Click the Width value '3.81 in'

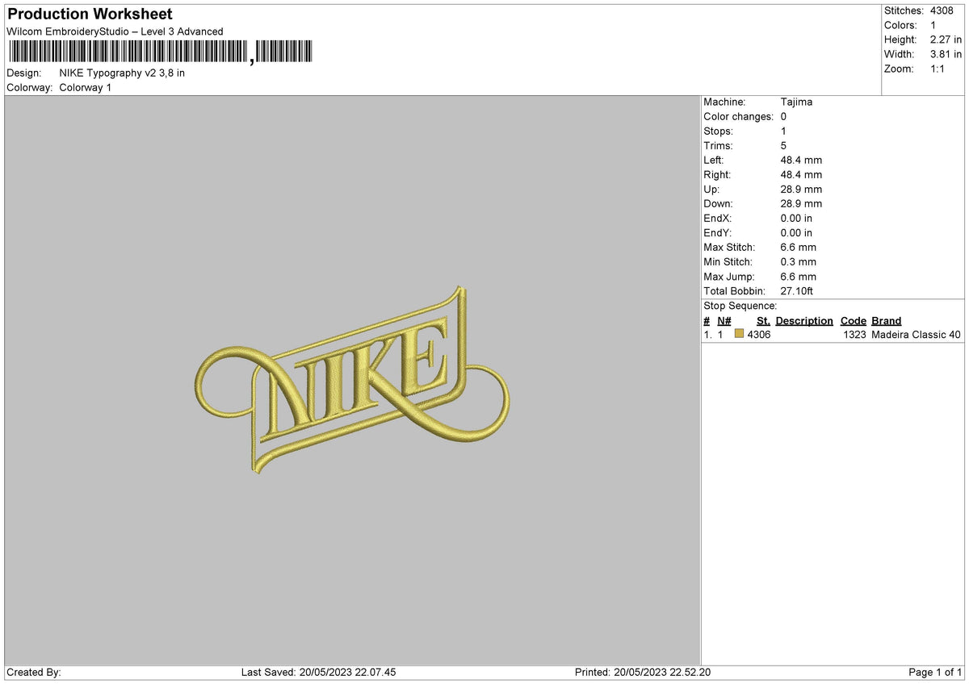point(946,54)
